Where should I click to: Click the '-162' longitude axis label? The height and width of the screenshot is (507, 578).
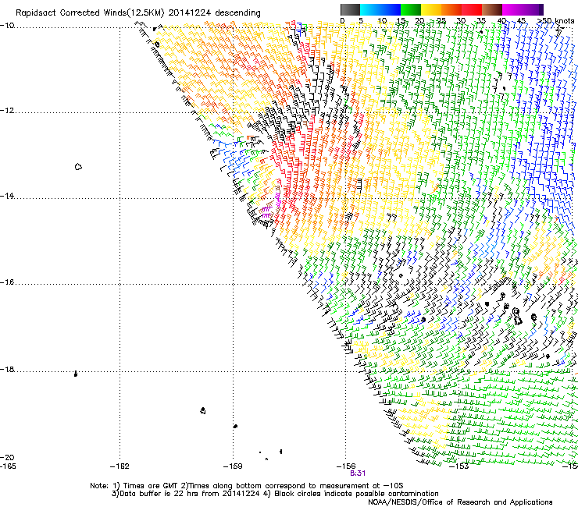coord(120,466)
